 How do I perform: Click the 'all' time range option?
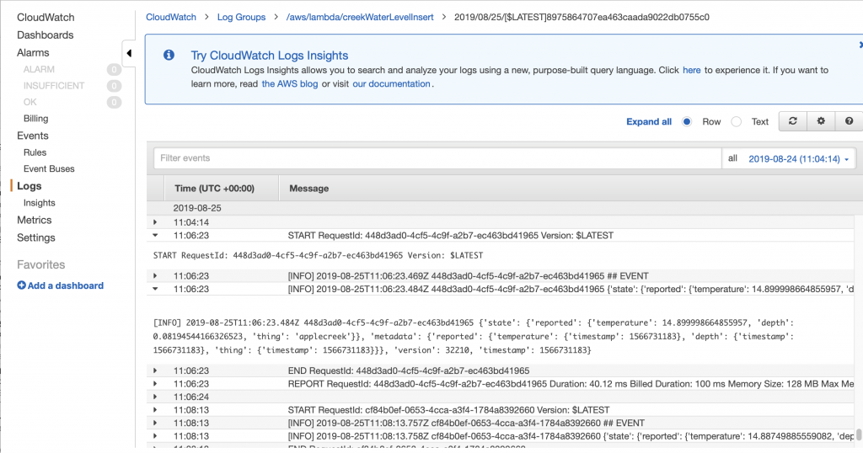point(732,158)
